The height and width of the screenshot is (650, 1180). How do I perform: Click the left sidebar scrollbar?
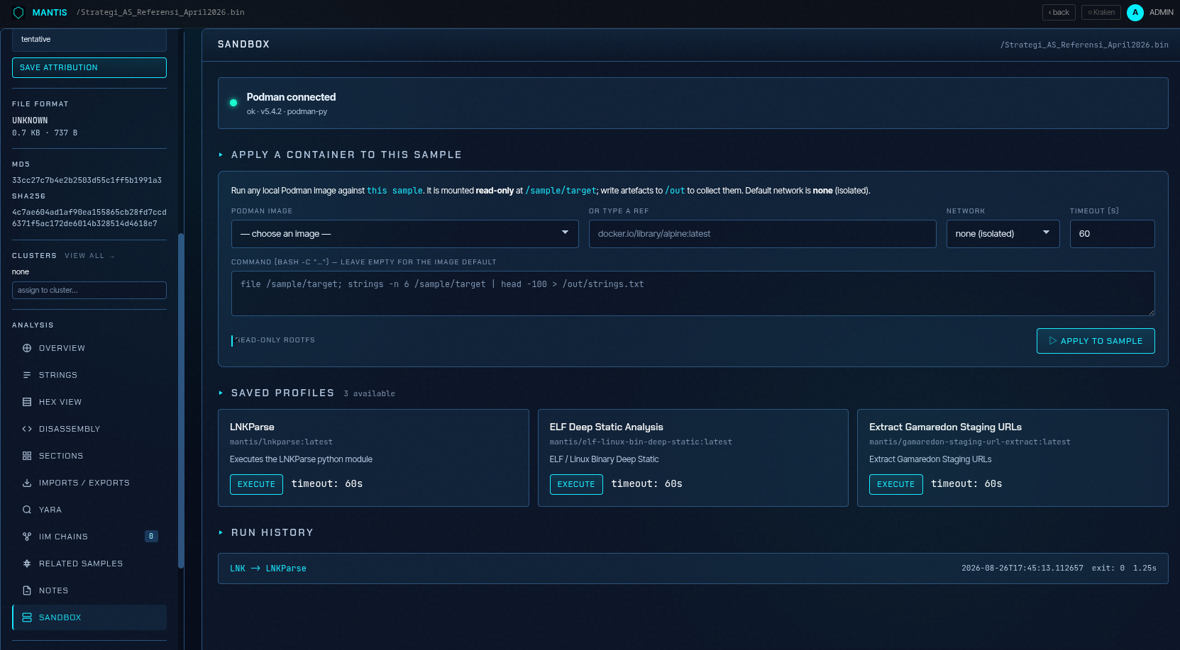(x=181, y=400)
